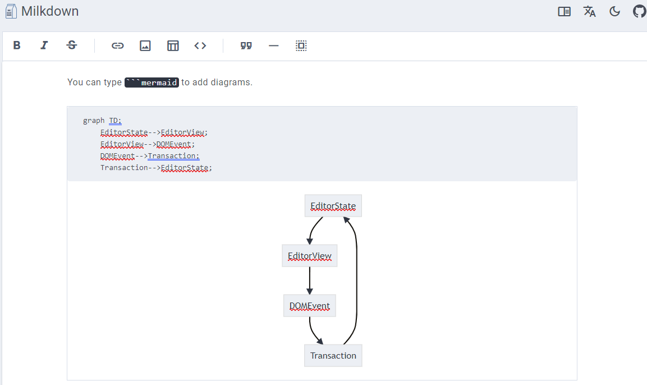
Task: Insert a table with the table icon
Action: click(173, 45)
